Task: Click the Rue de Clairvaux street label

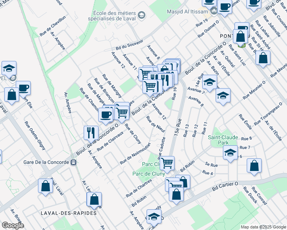Action: 110,141
